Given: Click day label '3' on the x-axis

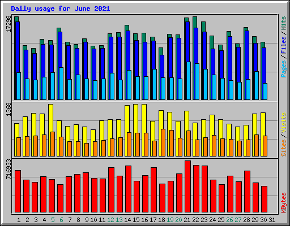Looking at the screenshot, I should click(36, 220).
